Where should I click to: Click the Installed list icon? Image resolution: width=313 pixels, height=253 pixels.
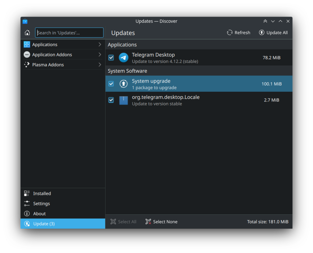tap(27, 193)
